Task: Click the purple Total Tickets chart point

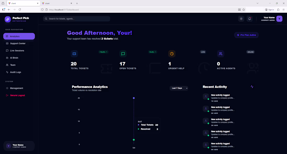Action: point(134,98)
